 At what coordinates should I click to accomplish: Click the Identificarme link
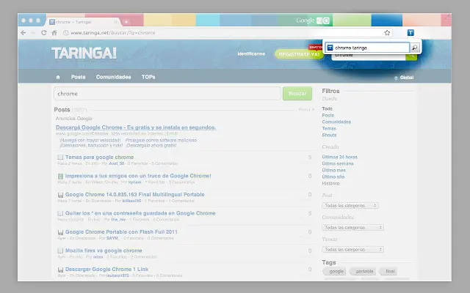tap(251, 53)
